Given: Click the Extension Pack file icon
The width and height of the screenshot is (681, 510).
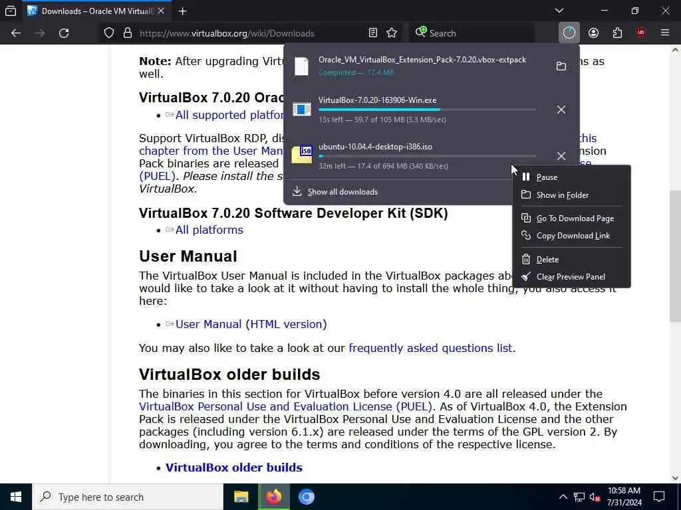Looking at the screenshot, I should point(301,66).
